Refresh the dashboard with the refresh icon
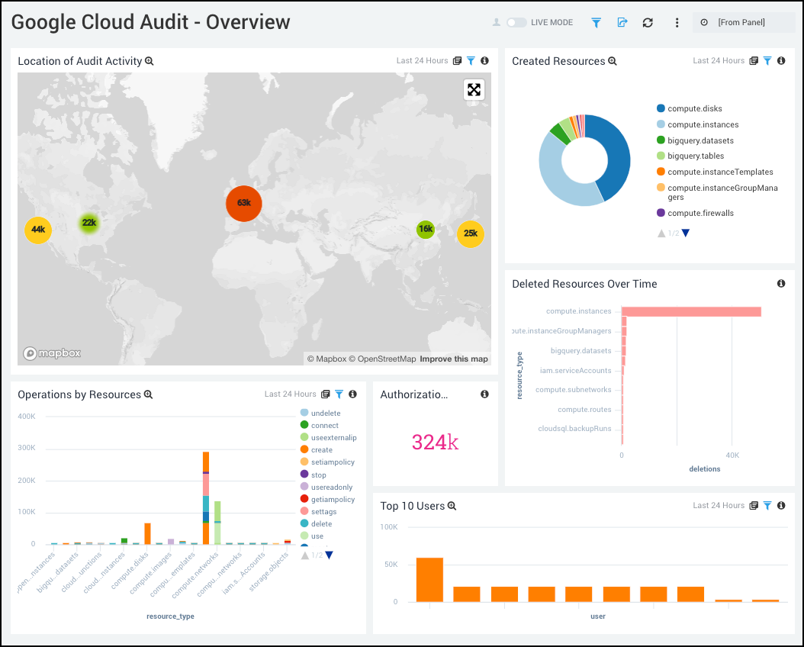 [648, 23]
